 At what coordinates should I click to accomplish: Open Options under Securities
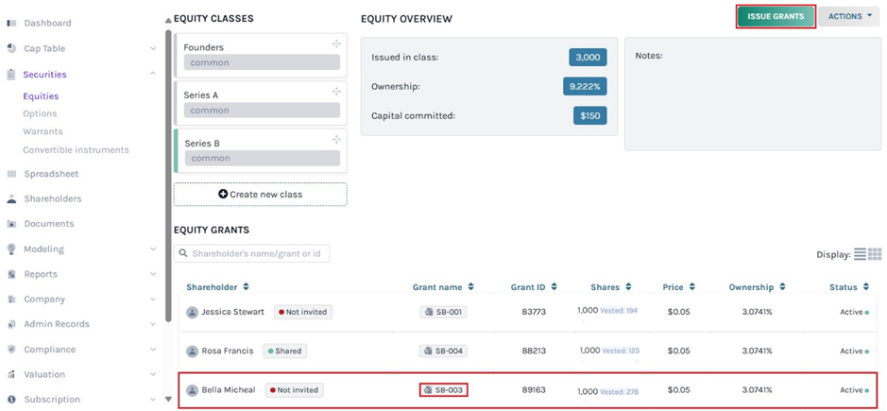[x=40, y=113]
